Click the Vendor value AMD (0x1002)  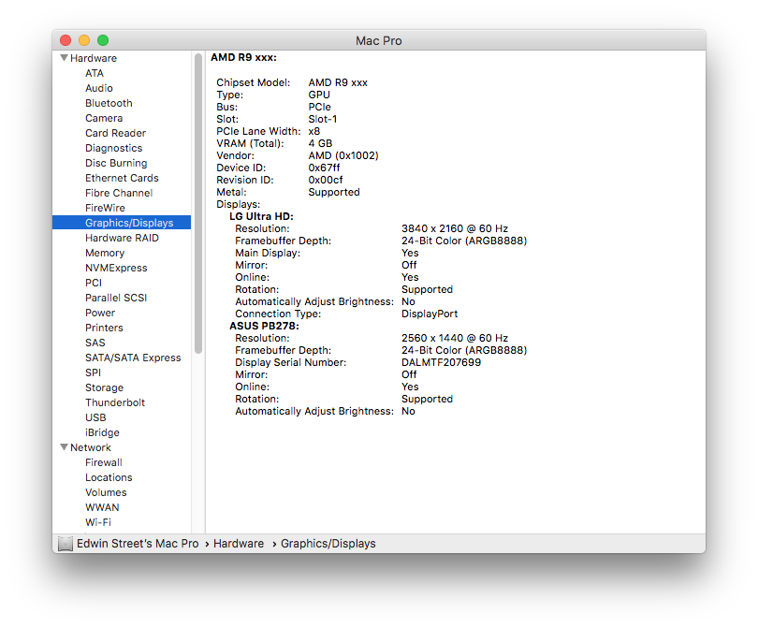click(x=343, y=155)
